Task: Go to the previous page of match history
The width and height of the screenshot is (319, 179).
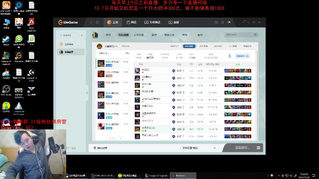Action: (x=106, y=138)
